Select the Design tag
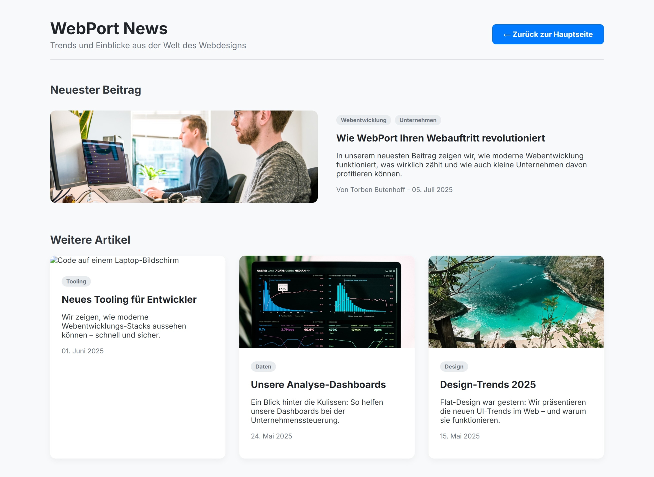654x477 pixels. [x=454, y=366]
